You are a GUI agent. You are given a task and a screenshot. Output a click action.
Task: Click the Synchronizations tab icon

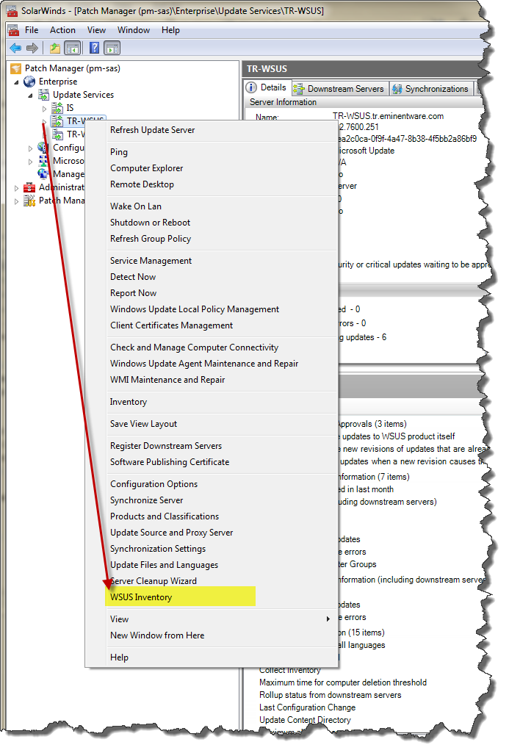click(x=397, y=89)
